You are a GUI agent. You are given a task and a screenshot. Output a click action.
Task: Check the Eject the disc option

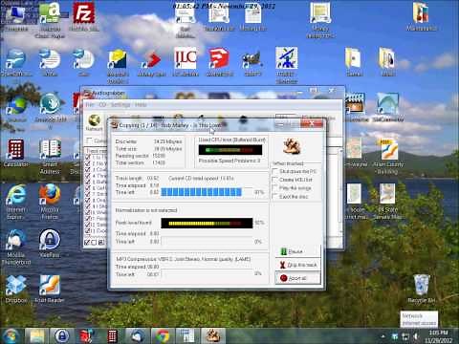[x=274, y=197]
